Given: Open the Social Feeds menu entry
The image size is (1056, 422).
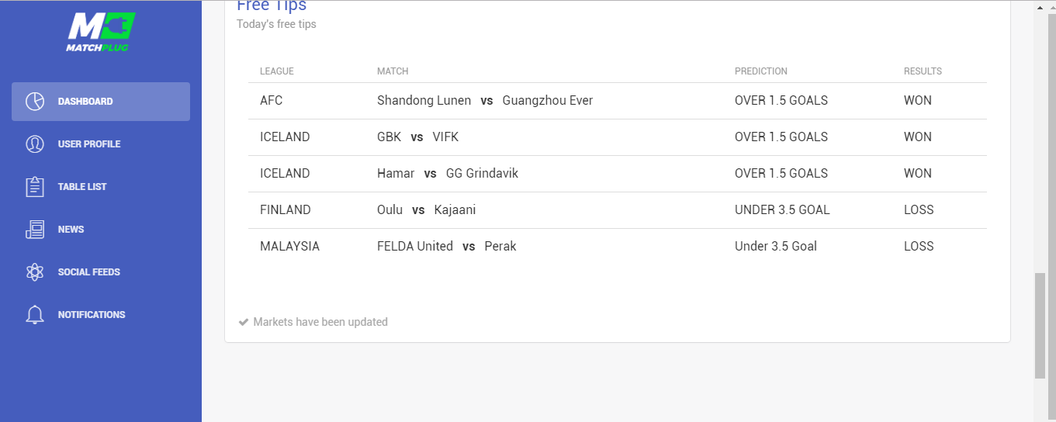Looking at the screenshot, I should point(101,272).
